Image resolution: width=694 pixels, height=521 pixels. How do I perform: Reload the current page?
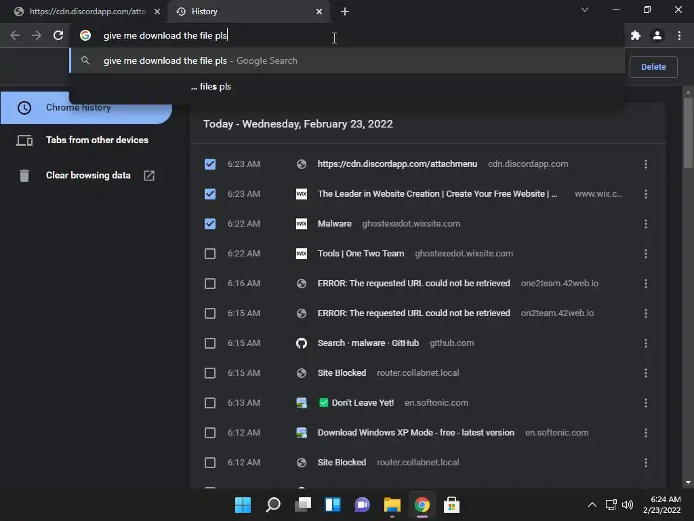58,35
